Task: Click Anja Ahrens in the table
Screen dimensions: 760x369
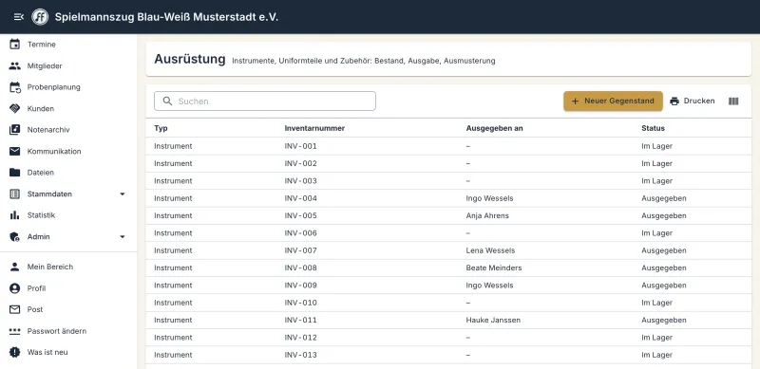Action: [487, 215]
